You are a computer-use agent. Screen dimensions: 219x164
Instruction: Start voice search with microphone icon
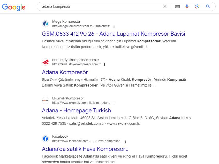pos(187,6)
